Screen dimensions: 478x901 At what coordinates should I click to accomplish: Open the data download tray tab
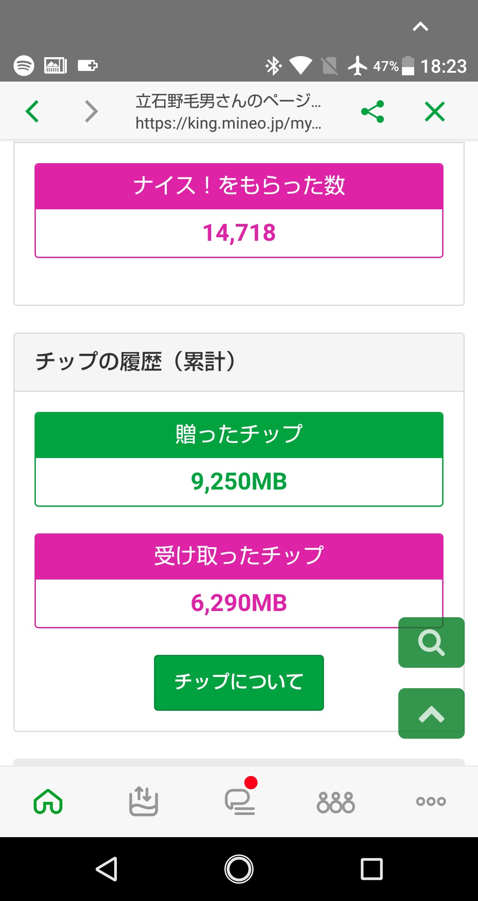pyautogui.click(x=143, y=801)
